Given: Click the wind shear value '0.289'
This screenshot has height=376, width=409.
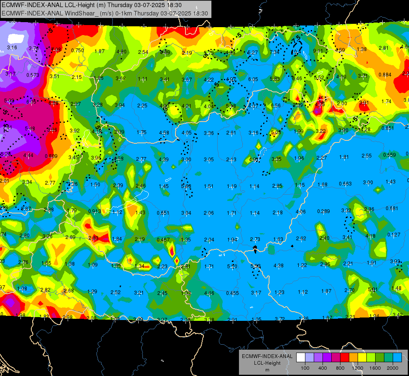Looking at the screenshot, I should [x=323, y=211].
